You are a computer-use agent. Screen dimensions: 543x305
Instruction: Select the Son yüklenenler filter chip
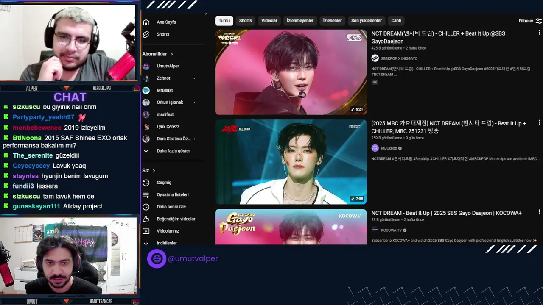point(367,21)
